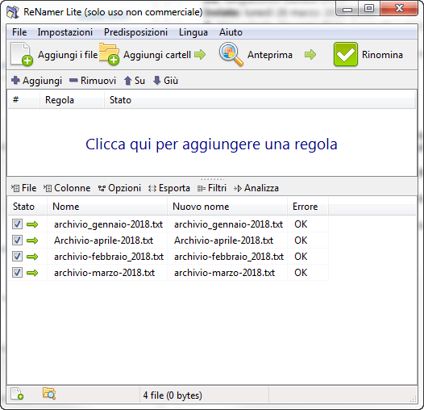Select file name archivio-marzo-2018.txt in Nome column
This screenshot has width=424, height=410.
104,273
